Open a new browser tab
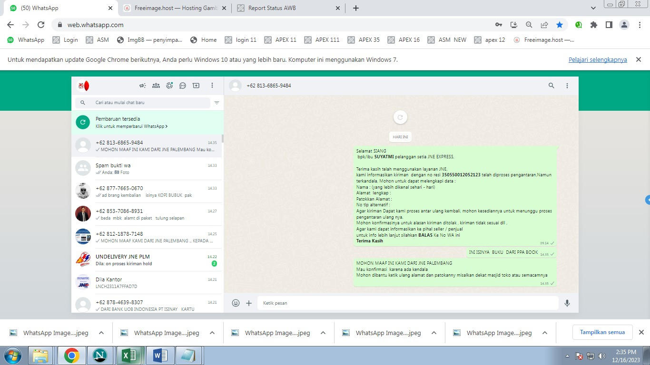The width and height of the screenshot is (650, 365). pos(356,8)
